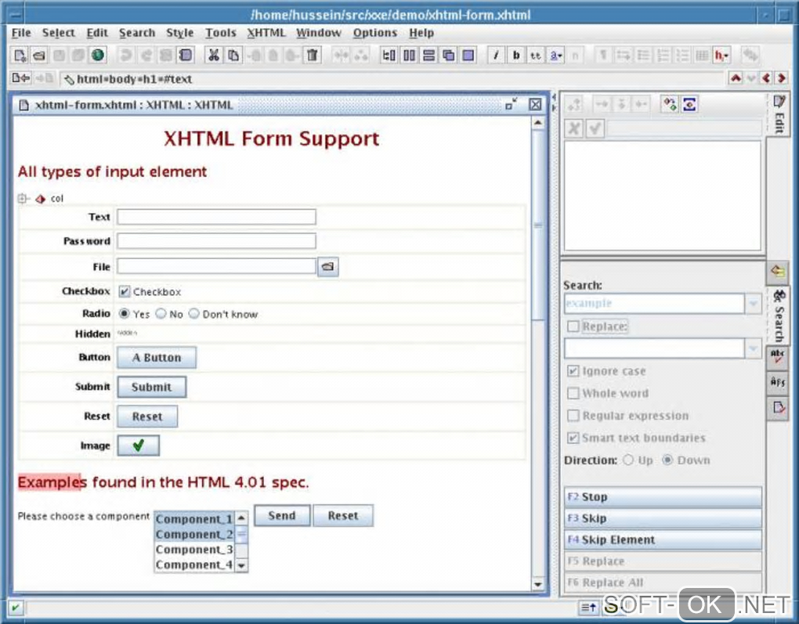The width and height of the screenshot is (799, 624).
Task: Click the document vertical scrollbar thumb
Action: [537, 225]
